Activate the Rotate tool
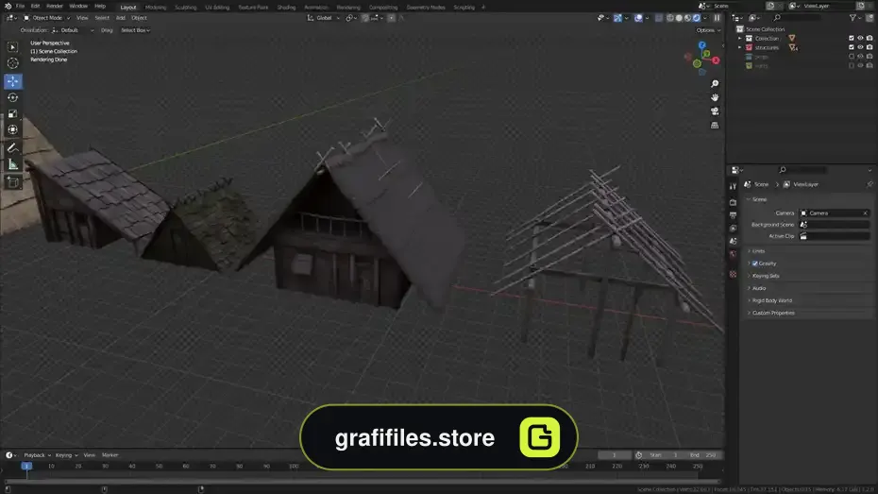Screen dimensions: 878x494 tap(12, 97)
